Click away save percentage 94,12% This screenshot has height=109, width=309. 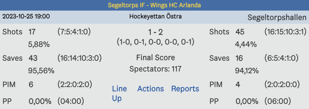click(x=247, y=71)
